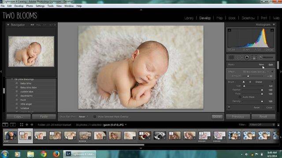Viewport: 282px width, 158px height.
Task: Apply the baby bliss preset
Action: coord(26,83)
